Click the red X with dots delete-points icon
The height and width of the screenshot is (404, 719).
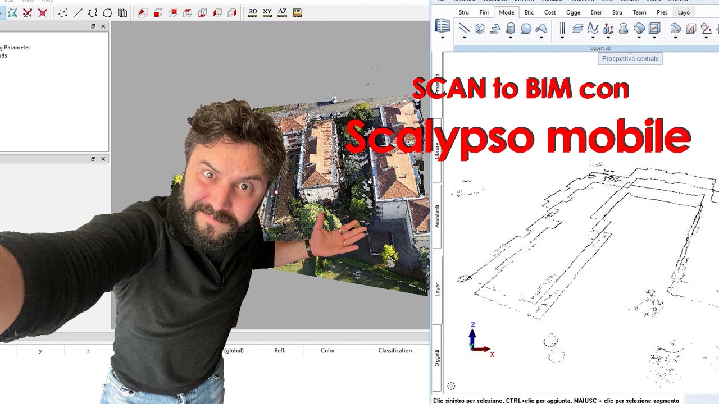coord(28,13)
